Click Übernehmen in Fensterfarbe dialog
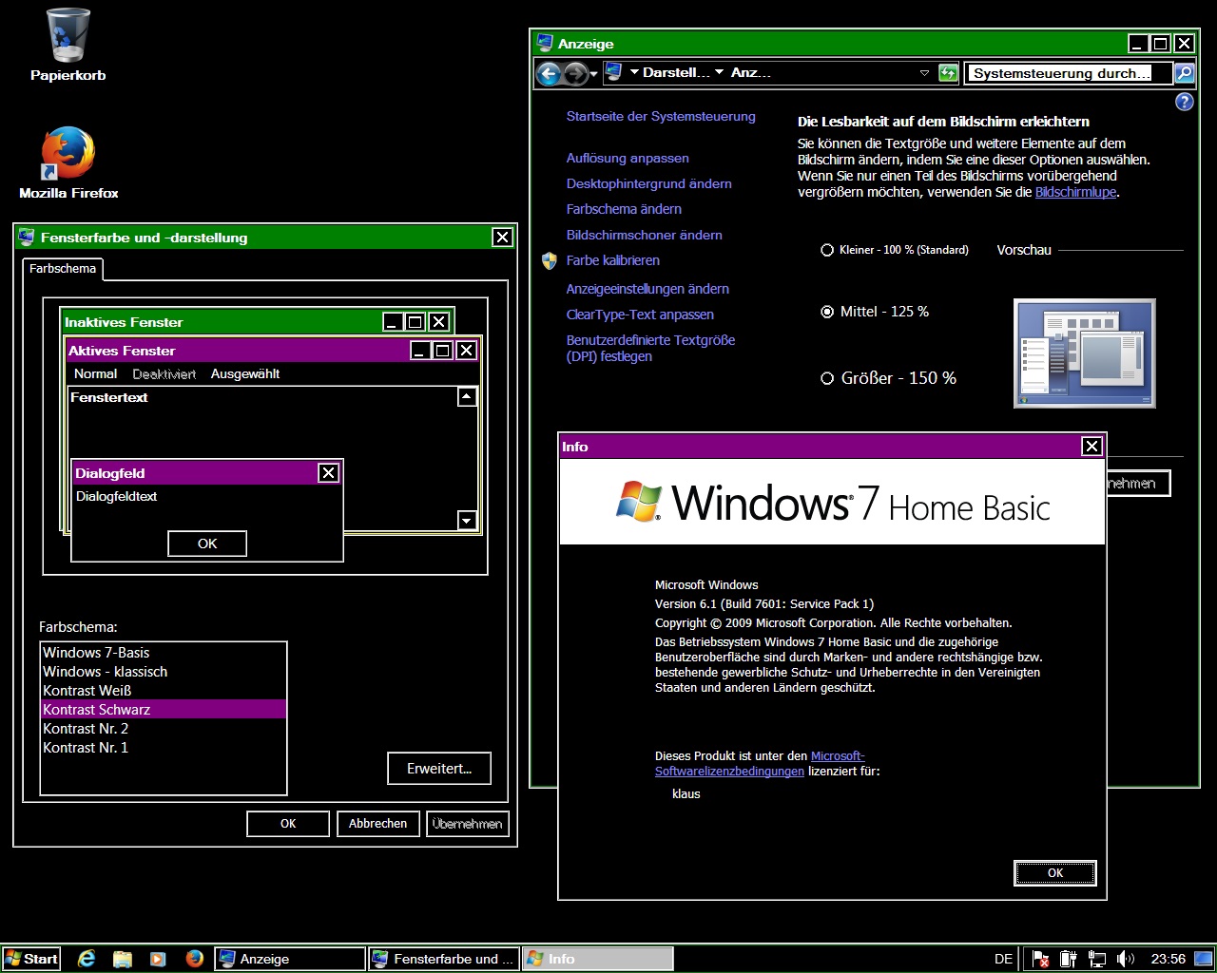Image resolution: width=1217 pixels, height=973 pixels. 467,824
